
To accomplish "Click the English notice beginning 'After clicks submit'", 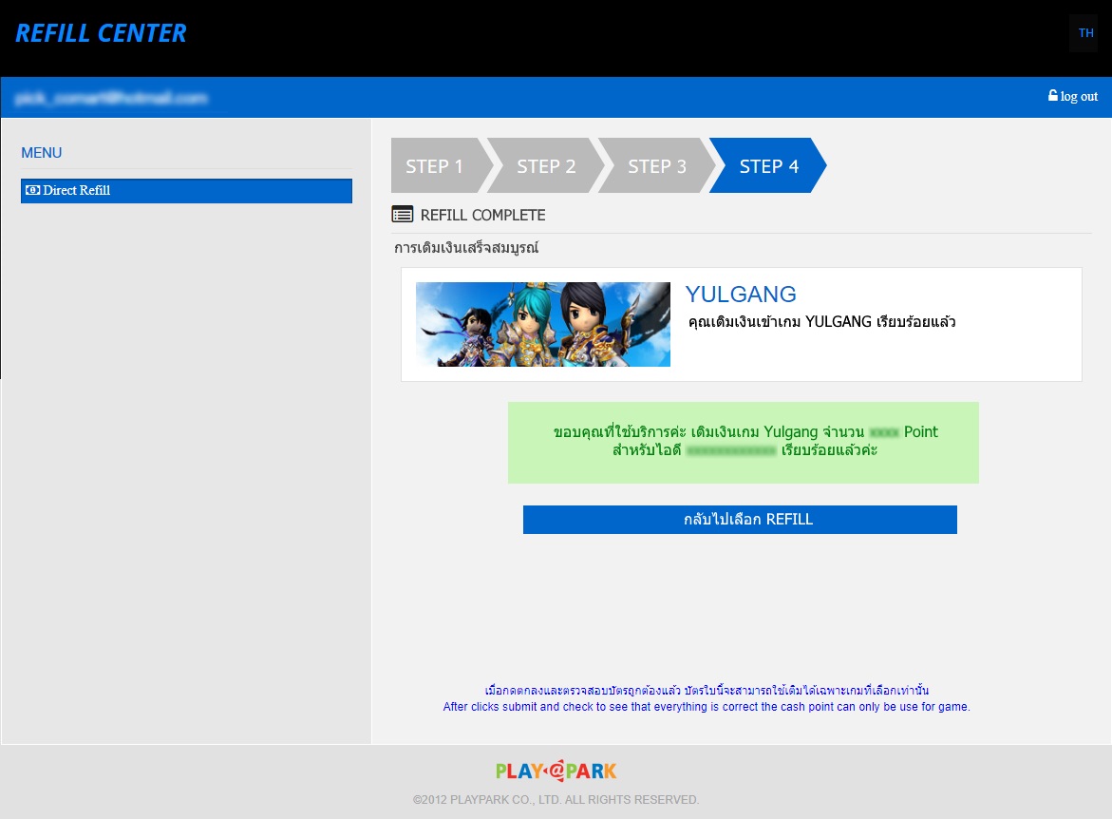I will tap(707, 707).
